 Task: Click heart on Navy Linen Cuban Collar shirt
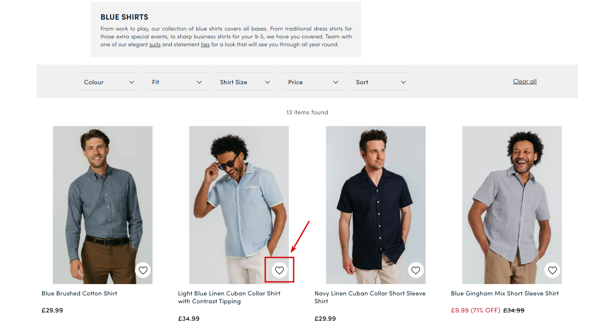(x=416, y=271)
